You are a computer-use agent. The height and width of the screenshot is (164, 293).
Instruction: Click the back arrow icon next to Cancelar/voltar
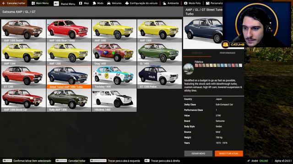click(x=4, y=3)
